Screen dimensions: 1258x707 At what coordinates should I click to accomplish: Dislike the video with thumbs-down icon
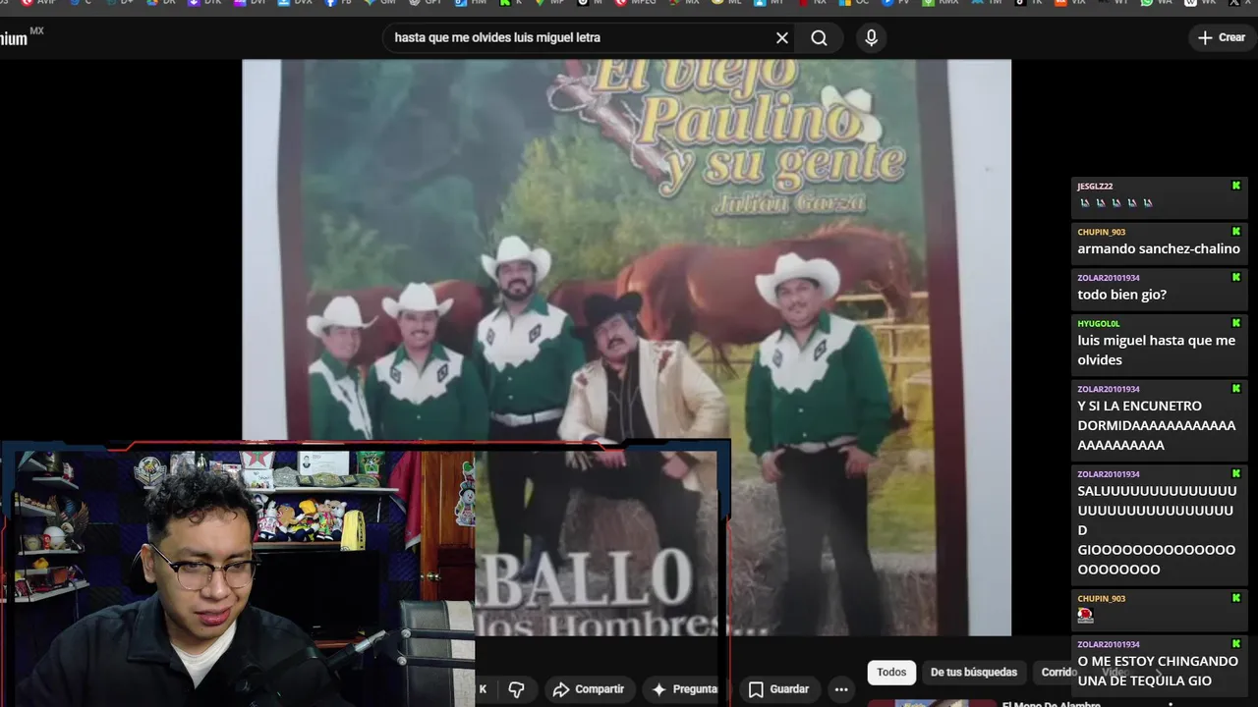pyautogui.click(x=516, y=689)
